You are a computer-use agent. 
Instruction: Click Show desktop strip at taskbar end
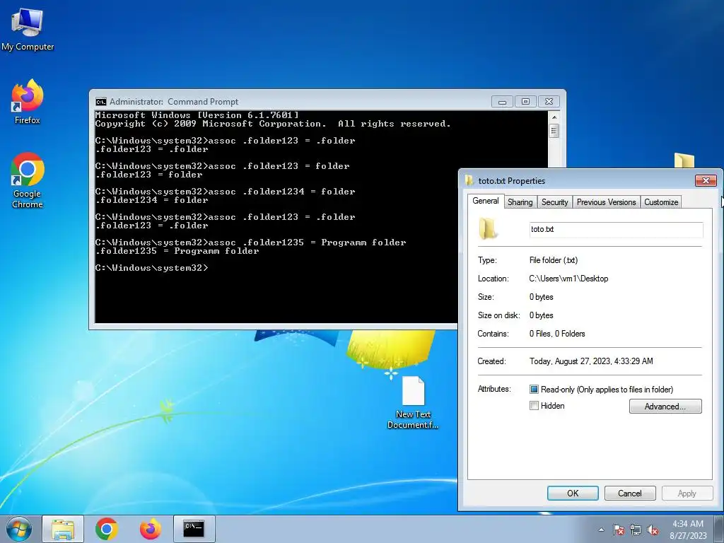coord(719,529)
